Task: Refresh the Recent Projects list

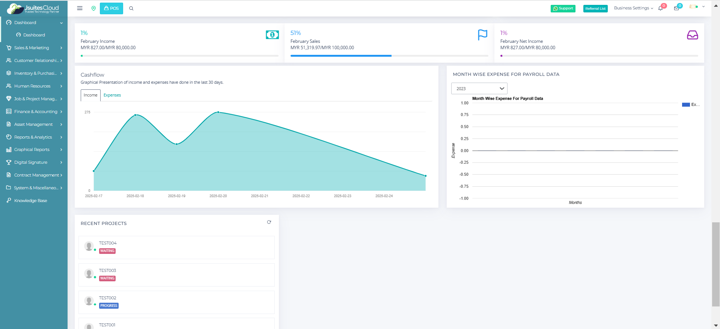Action: (269, 222)
